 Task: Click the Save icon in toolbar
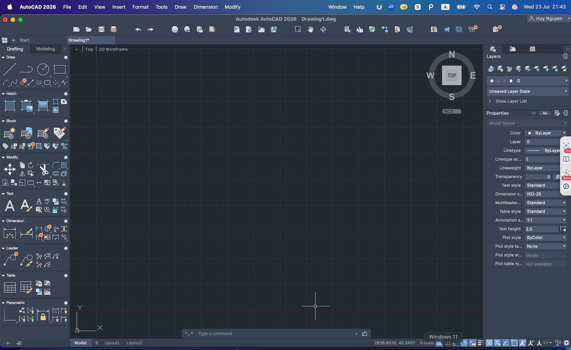tap(101, 29)
